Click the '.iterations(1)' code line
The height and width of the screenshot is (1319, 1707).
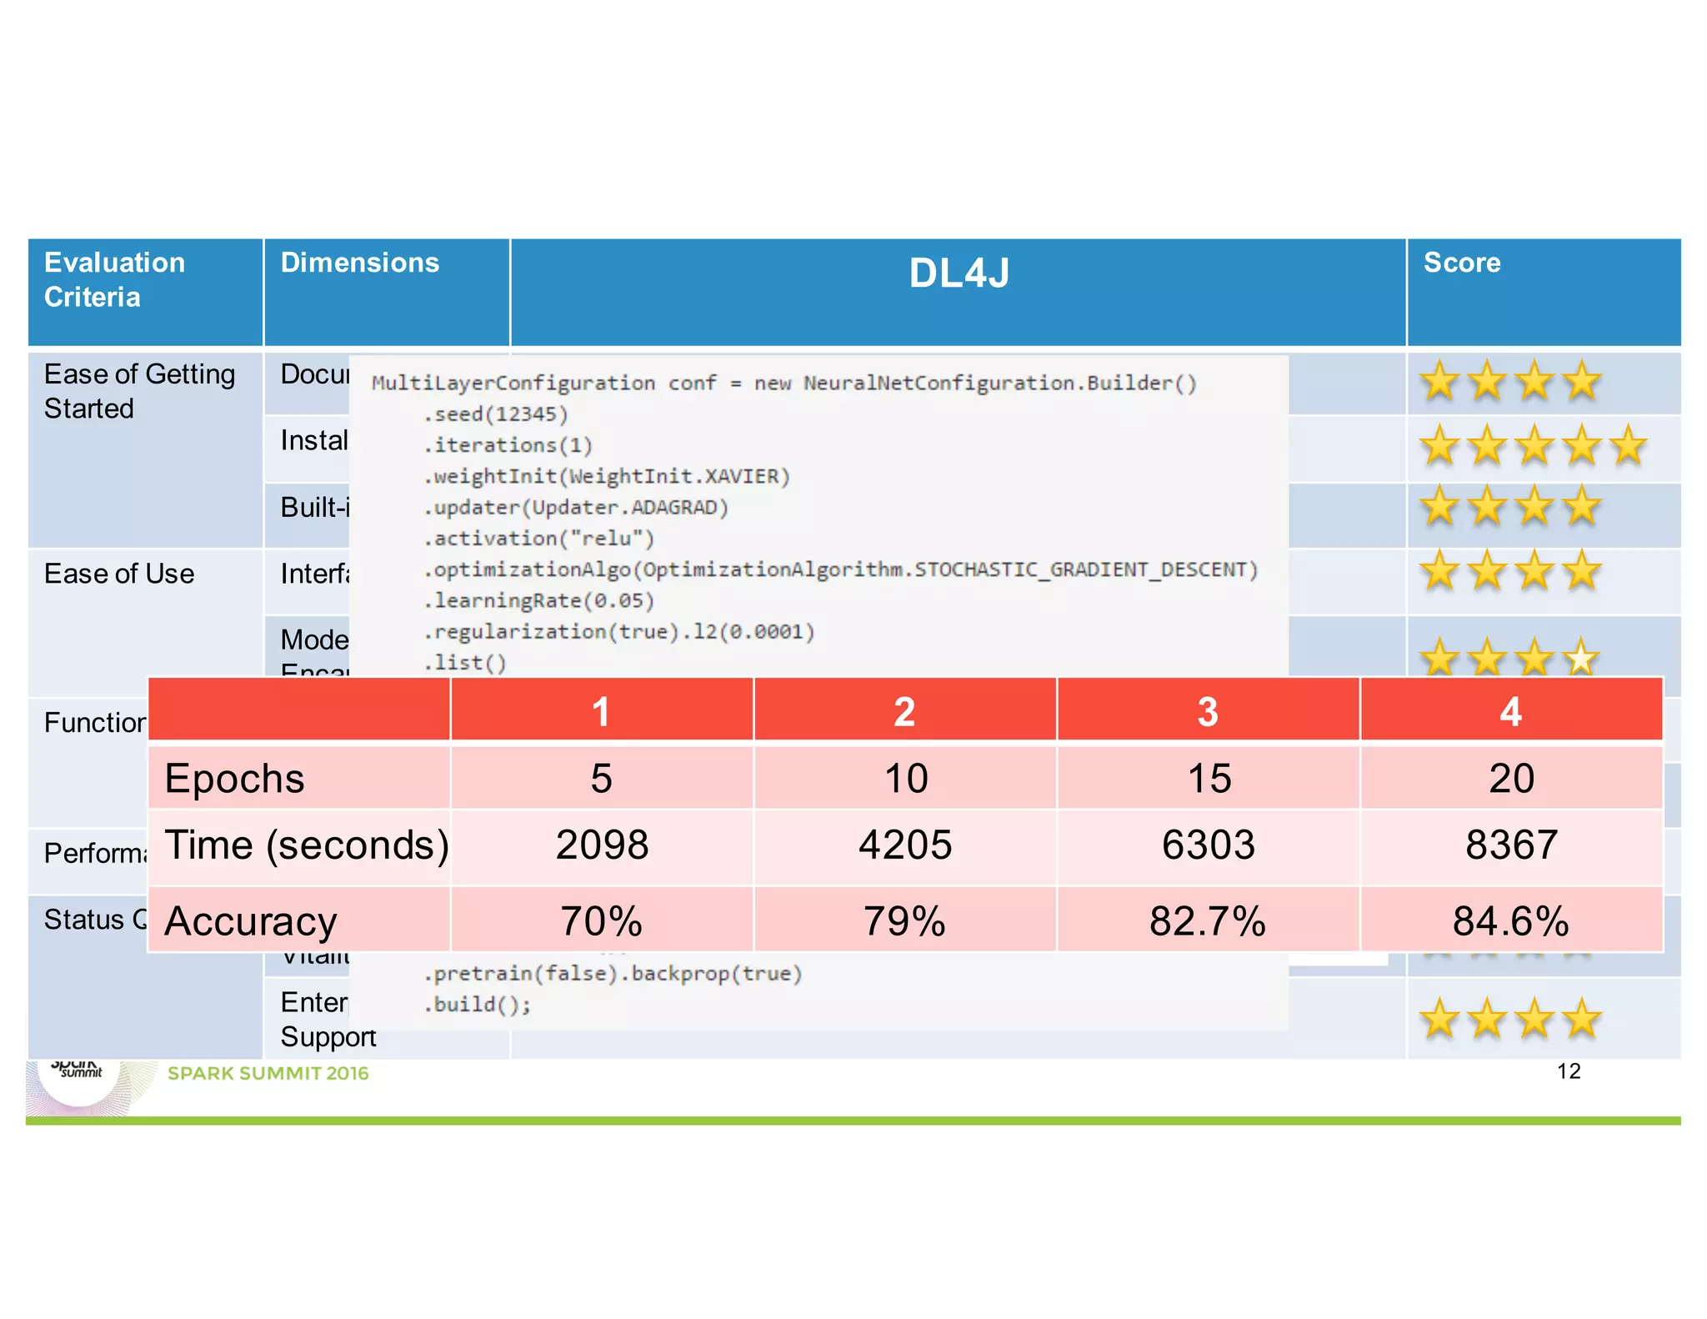click(508, 445)
